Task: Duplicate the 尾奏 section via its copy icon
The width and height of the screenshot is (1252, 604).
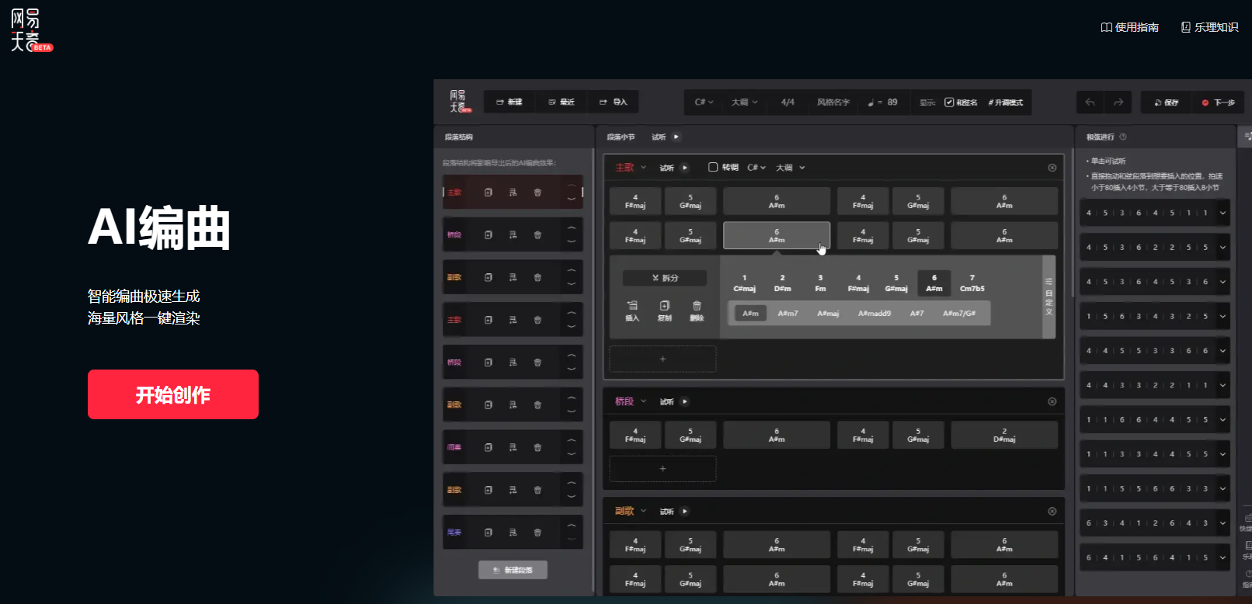Action: (489, 533)
